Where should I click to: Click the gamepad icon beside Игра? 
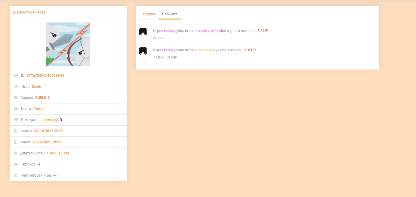[x=16, y=87]
